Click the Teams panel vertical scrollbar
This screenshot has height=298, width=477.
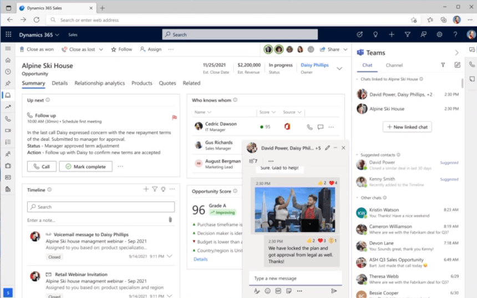coord(462,83)
